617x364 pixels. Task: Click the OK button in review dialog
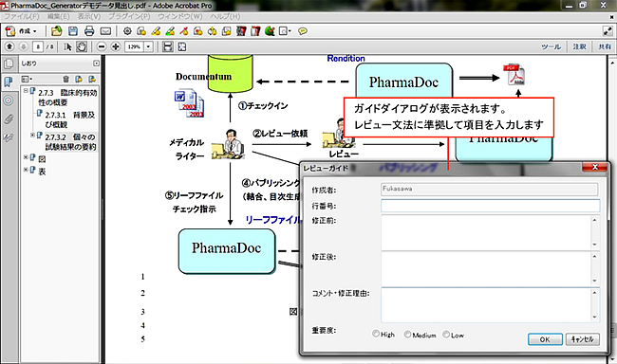click(545, 339)
